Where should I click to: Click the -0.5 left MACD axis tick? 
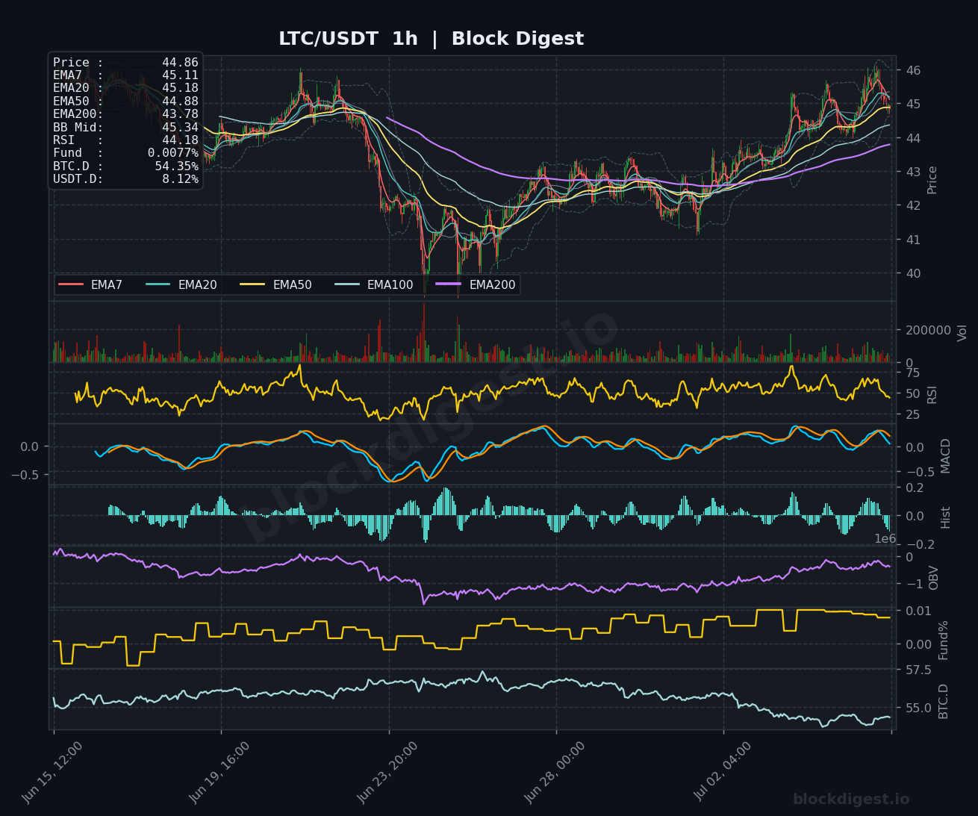(26, 474)
